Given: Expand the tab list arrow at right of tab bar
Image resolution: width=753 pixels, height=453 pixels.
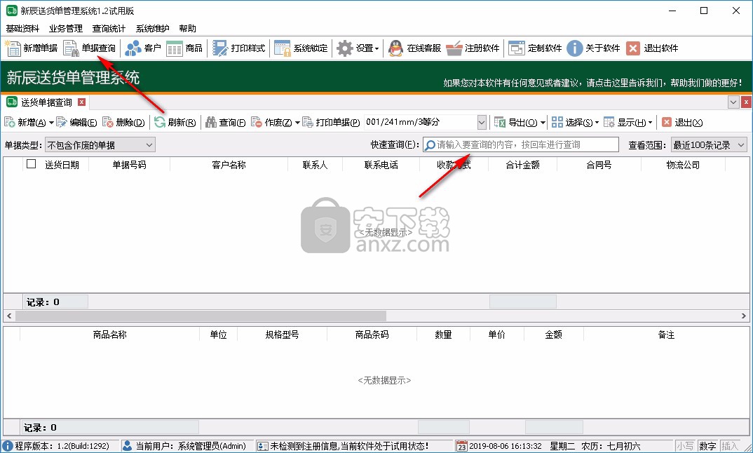Looking at the screenshot, I should (733, 102).
